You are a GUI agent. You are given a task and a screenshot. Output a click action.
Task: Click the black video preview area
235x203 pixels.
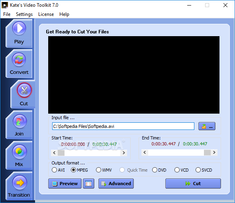(x=134, y=75)
